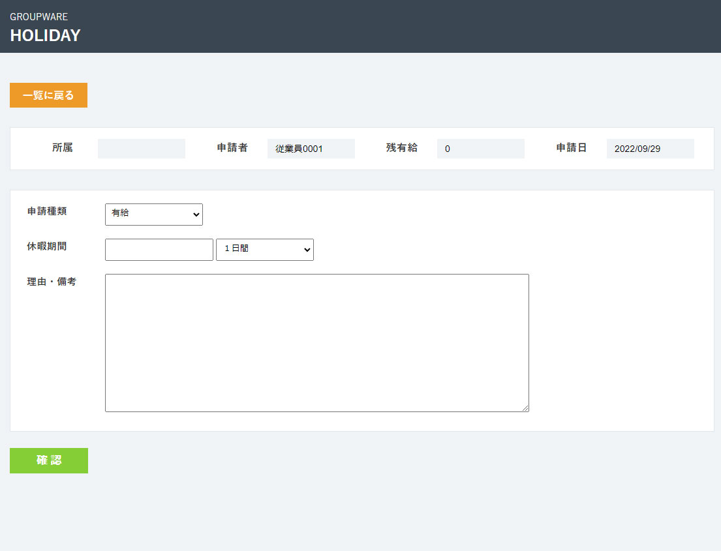The image size is (721, 551).
Task: Click the 休暇期間 start date field
Action: pyautogui.click(x=159, y=249)
